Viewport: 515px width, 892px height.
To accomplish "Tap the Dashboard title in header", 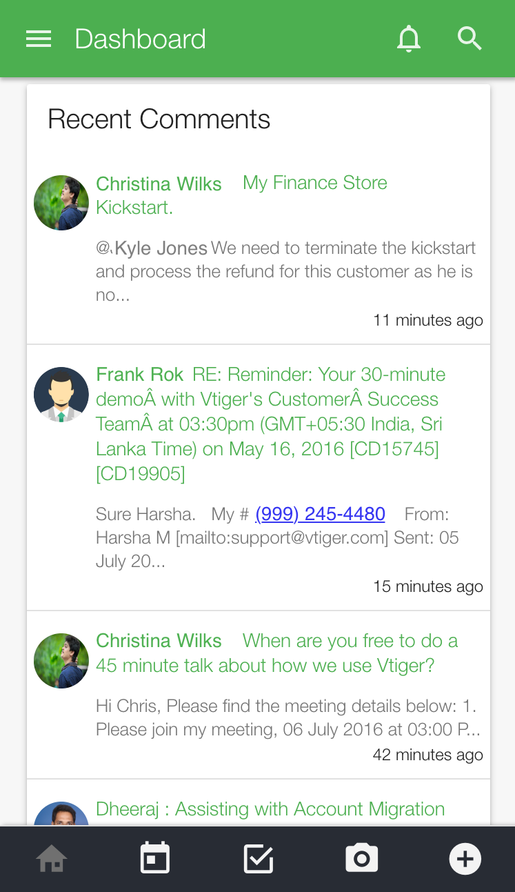I will [x=140, y=39].
